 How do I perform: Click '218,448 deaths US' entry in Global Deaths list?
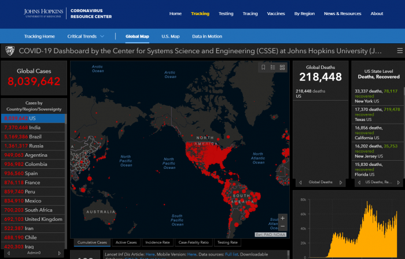[x=321, y=94]
